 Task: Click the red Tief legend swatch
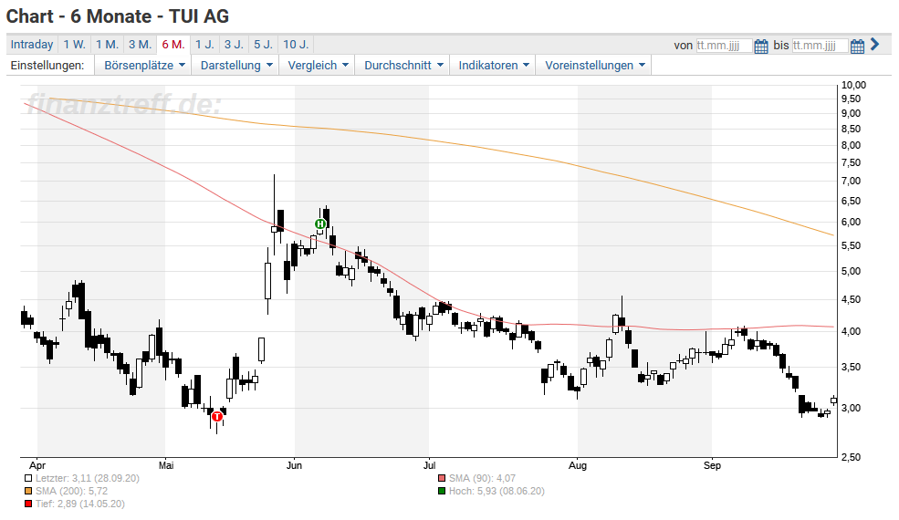(x=28, y=504)
